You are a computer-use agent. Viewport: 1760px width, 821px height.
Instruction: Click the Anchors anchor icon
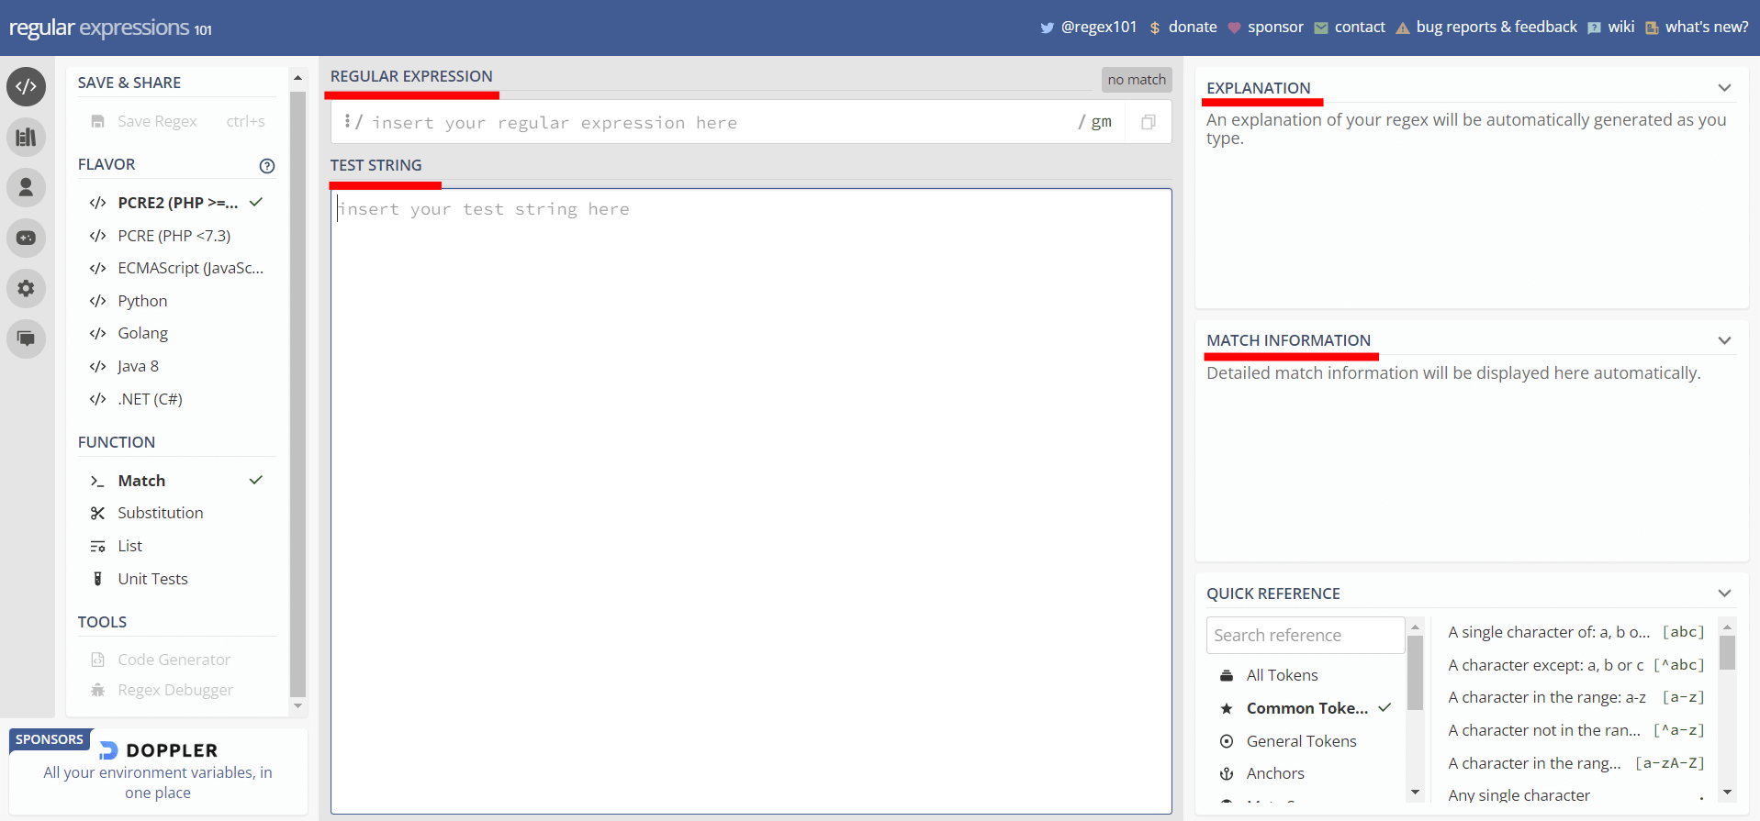click(x=1227, y=774)
